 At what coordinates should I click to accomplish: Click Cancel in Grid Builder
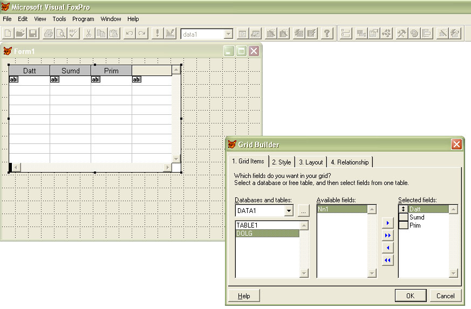click(x=445, y=296)
